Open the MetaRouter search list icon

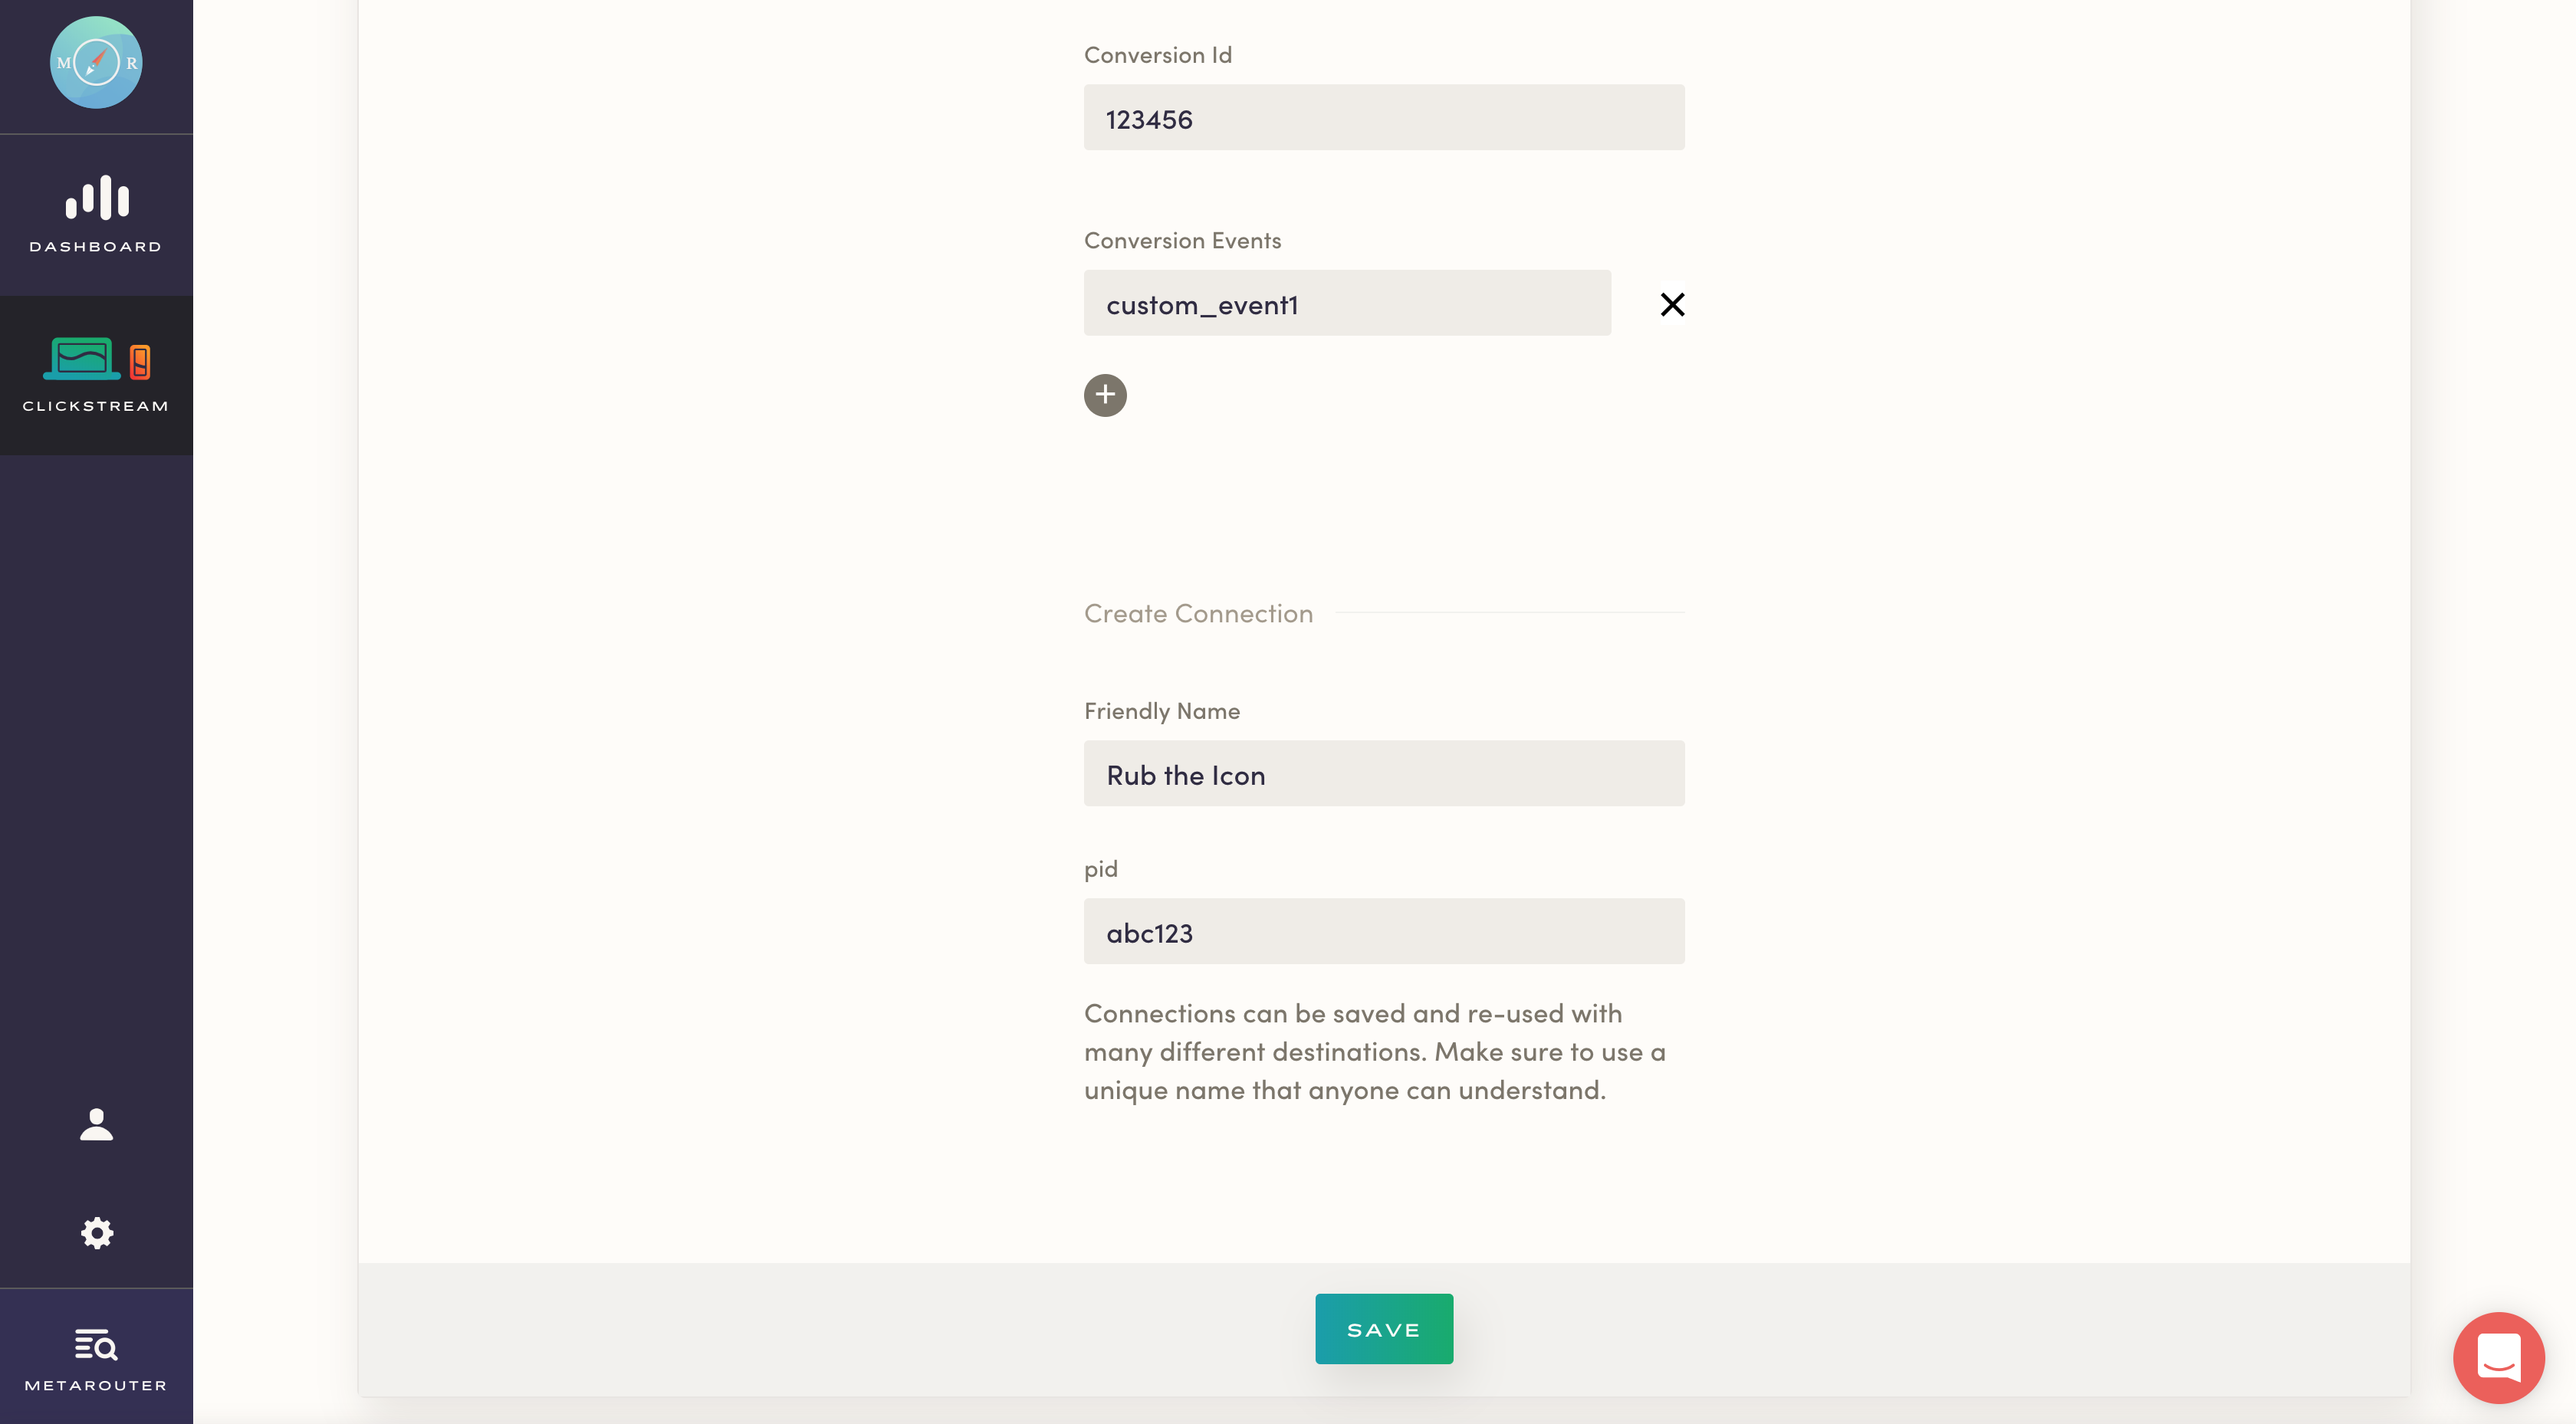pos(96,1345)
